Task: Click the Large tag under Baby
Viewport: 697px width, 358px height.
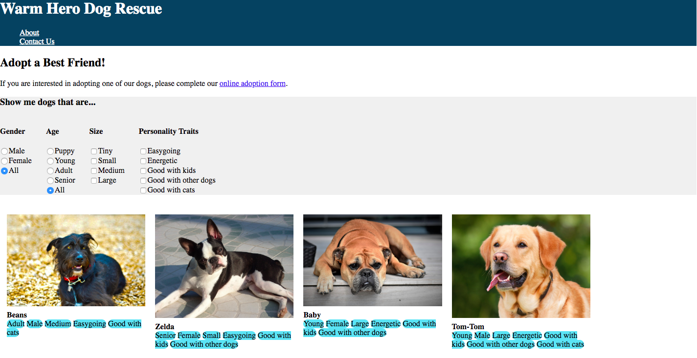Action: pos(360,324)
